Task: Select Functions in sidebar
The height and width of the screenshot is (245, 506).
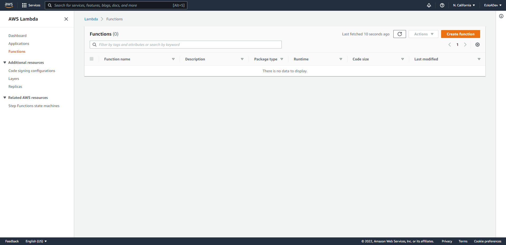Action: (17, 51)
